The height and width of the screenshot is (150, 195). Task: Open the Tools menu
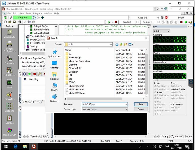pyautogui.click(x=28, y=13)
